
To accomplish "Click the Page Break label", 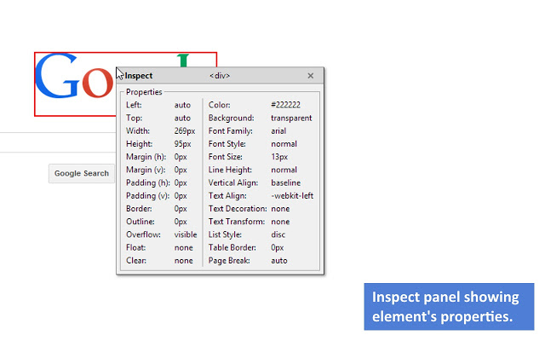I will tap(229, 261).
